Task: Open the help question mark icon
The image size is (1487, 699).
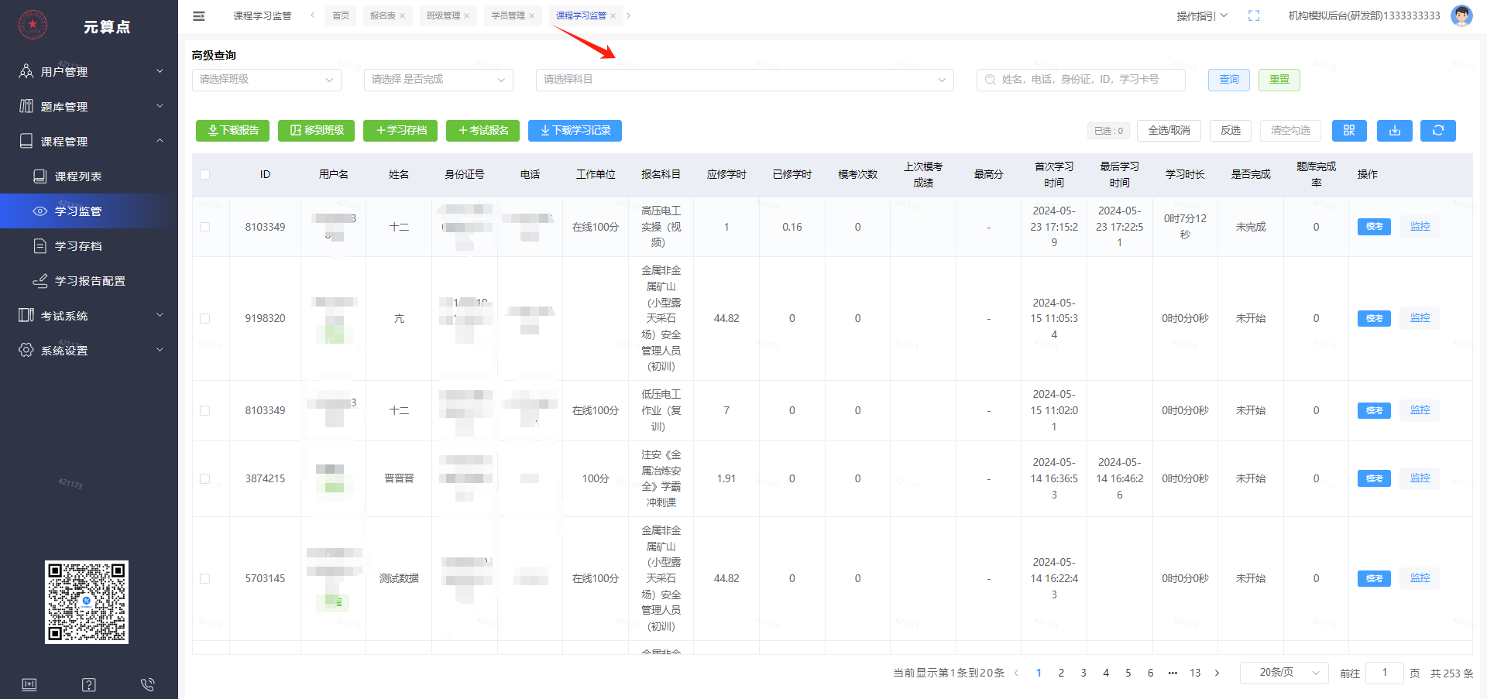Action: tap(89, 684)
